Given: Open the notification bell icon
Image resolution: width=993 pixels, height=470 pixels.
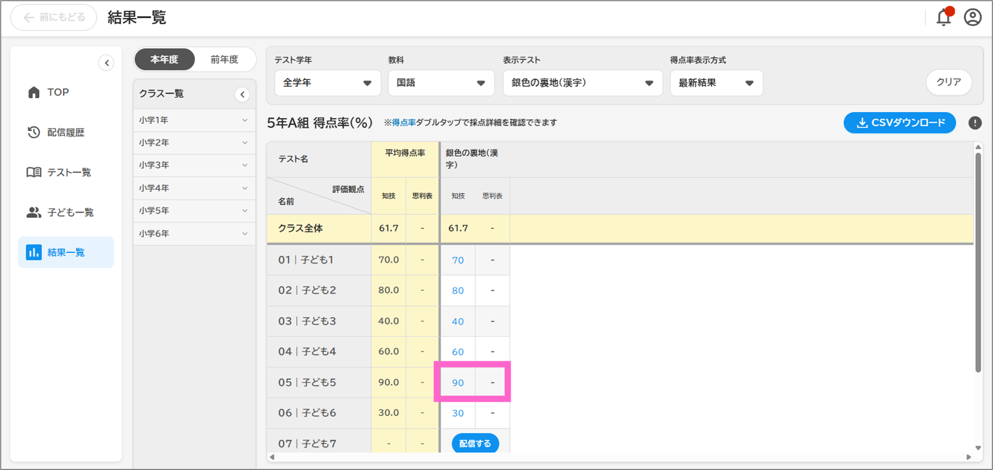Looking at the screenshot, I should click(944, 18).
